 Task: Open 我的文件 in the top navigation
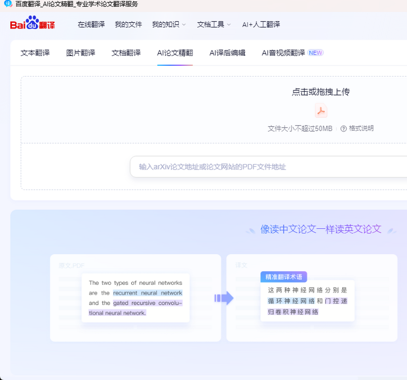[x=128, y=24]
